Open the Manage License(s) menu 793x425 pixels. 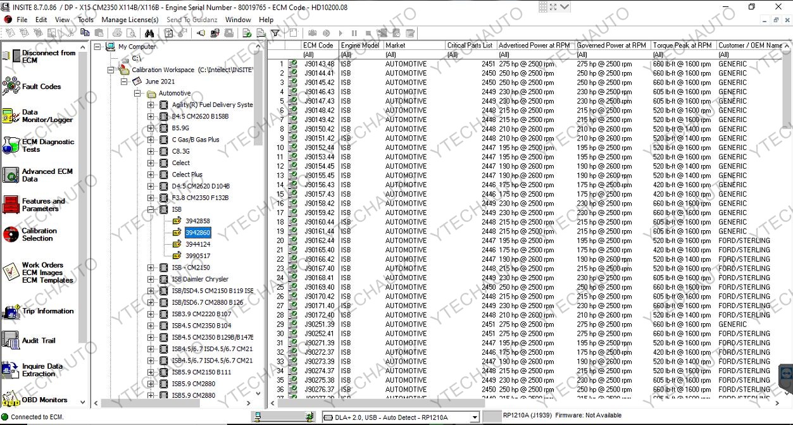[130, 20]
